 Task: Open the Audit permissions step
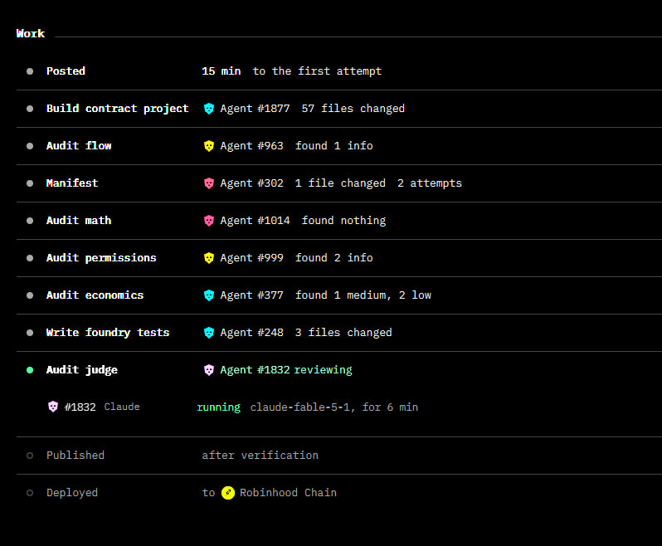(x=101, y=257)
